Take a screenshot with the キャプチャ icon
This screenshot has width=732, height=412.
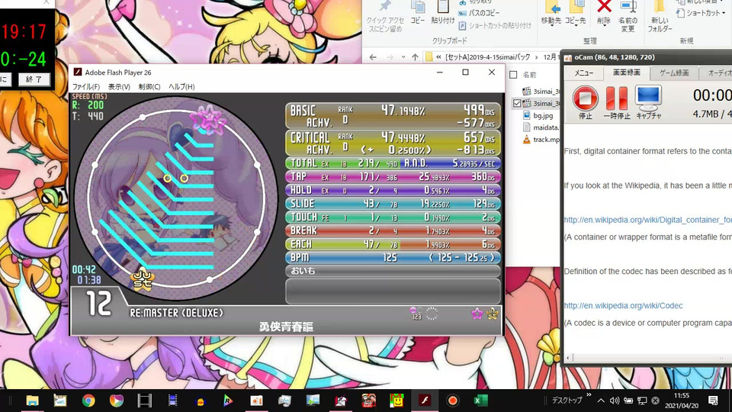pyautogui.click(x=648, y=98)
